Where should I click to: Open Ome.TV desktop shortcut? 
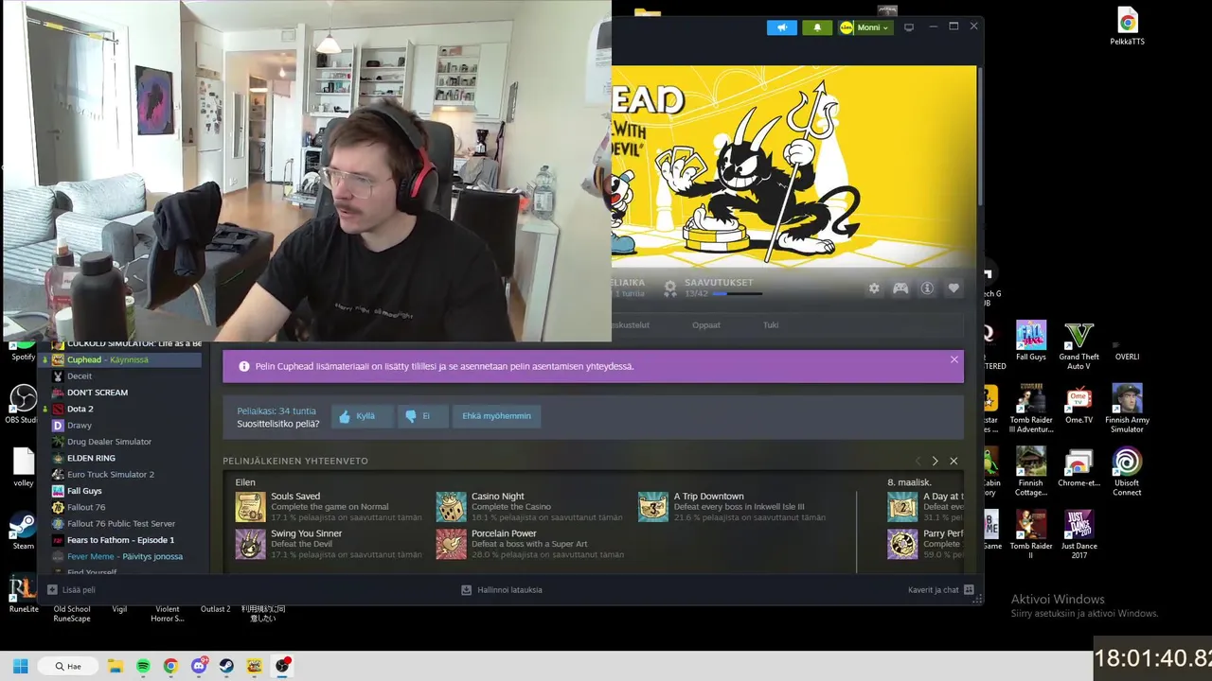click(x=1078, y=405)
